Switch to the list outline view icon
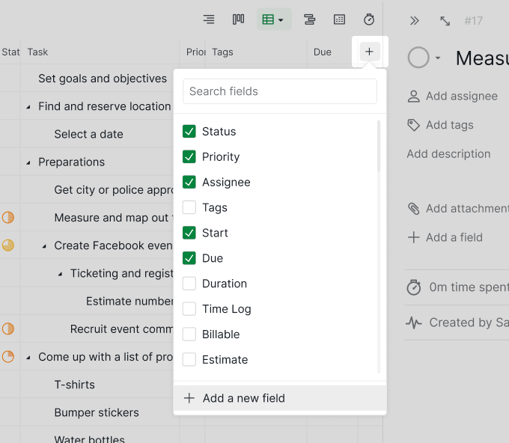The image size is (509, 443). pos(209,19)
